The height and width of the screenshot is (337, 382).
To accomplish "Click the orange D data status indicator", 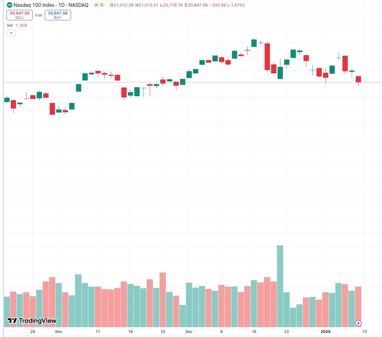I will pyautogui.click(x=102, y=5).
